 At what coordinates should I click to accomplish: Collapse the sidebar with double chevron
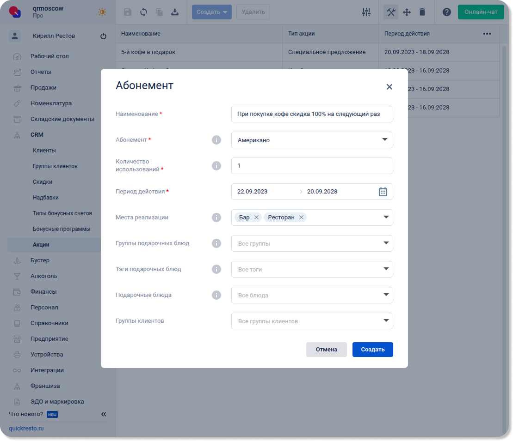tap(104, 414)
